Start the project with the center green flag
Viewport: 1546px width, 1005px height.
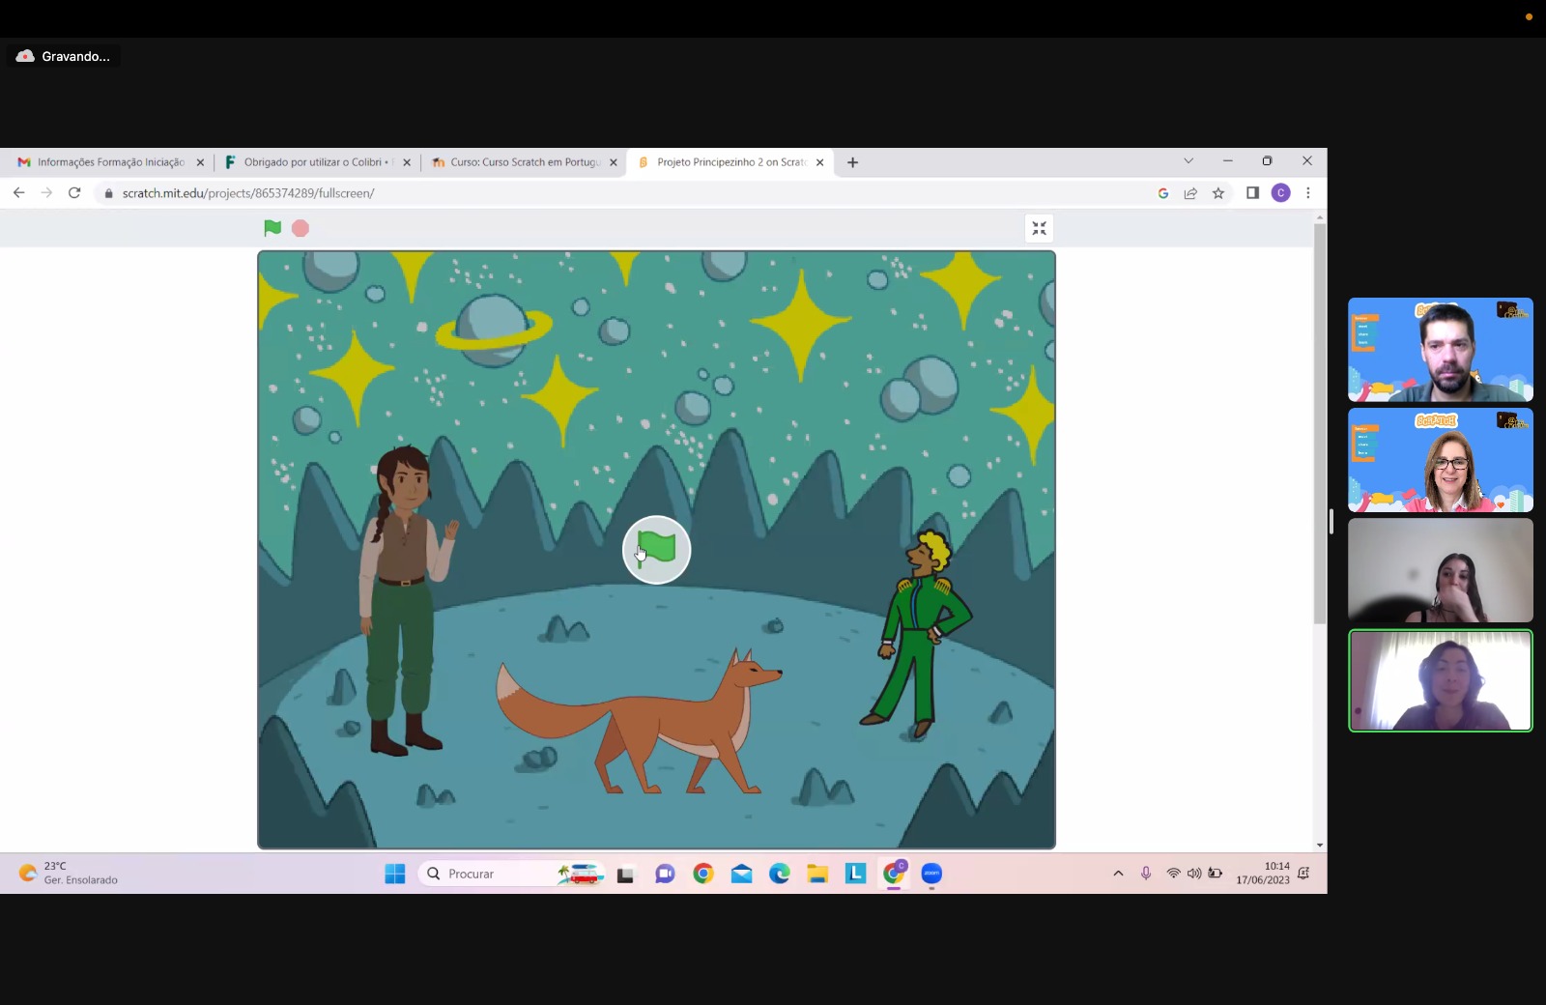click(656, 550)
